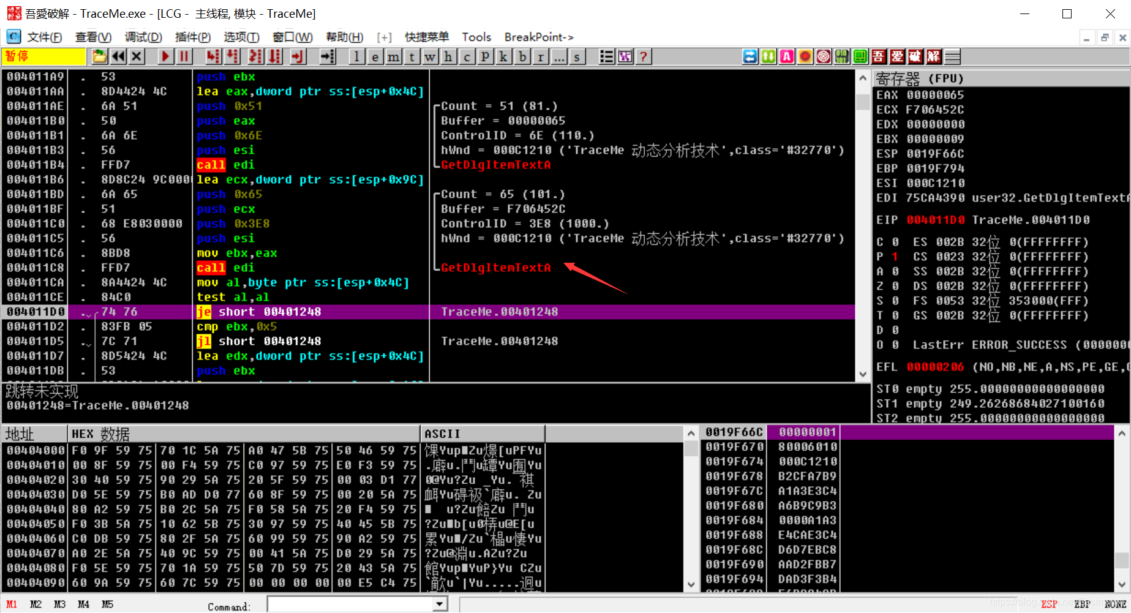Start trace over from the toolbar

coord(275,57)
